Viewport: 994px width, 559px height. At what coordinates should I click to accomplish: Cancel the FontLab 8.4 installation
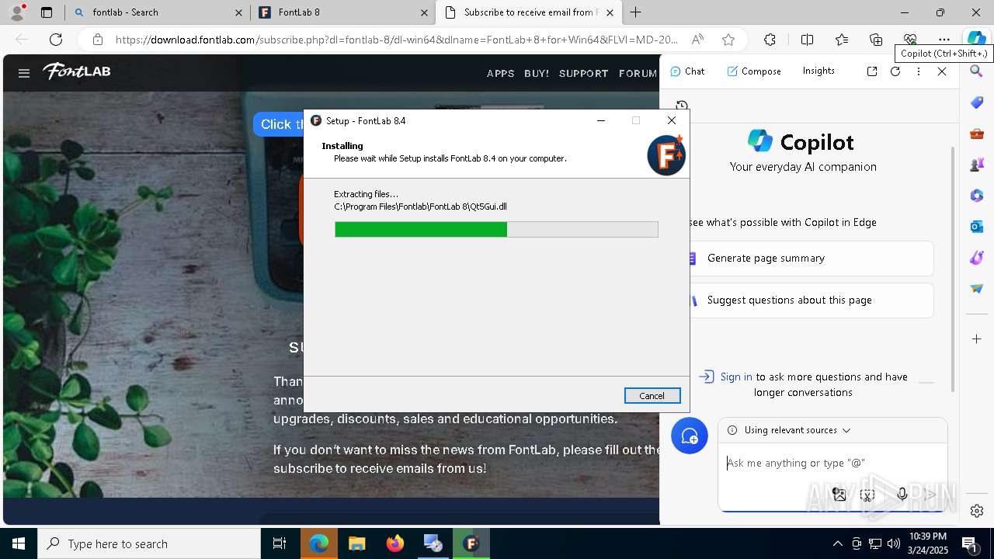coord(652,395)
